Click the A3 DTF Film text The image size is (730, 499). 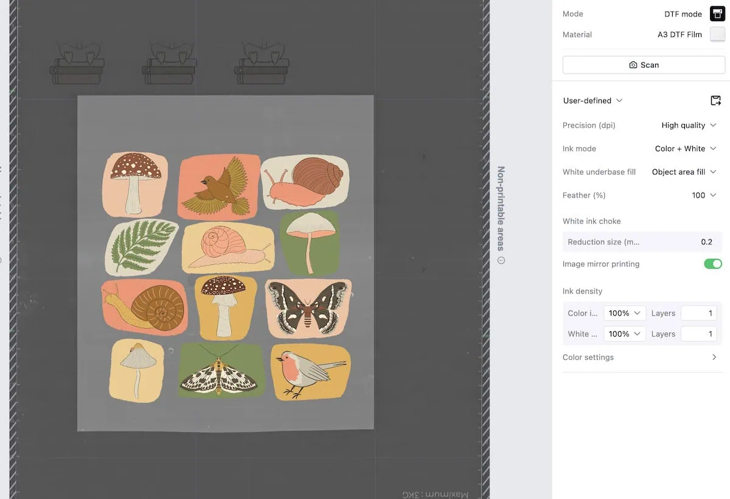tap(680, 35)
